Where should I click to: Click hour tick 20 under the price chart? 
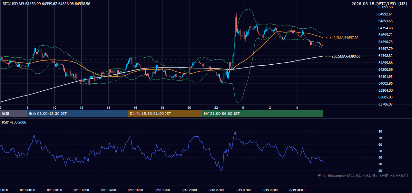[x=189, y=108]
